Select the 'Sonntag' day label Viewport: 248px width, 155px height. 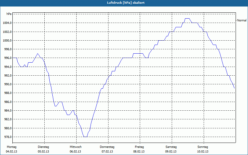pos(203,147)
